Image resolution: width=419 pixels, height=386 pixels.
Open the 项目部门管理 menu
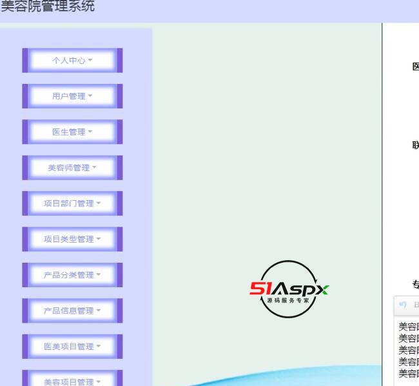click(72, 203)
